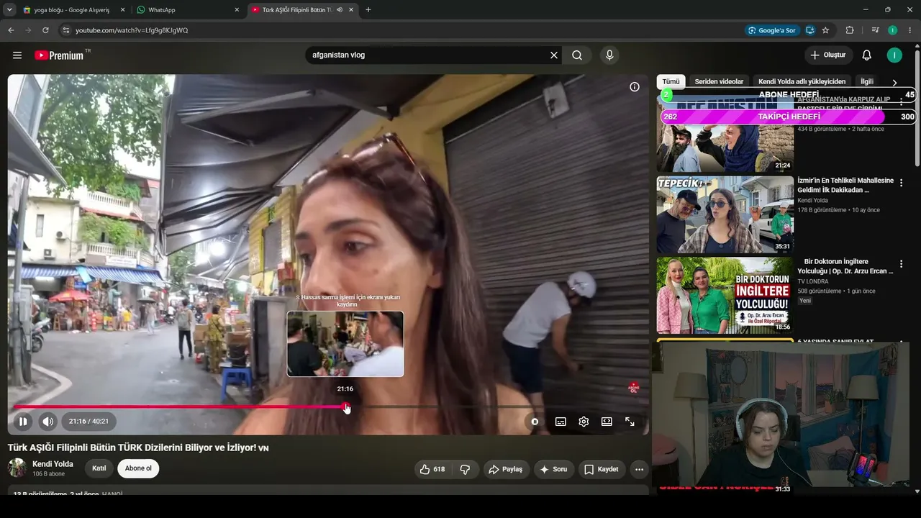
Task: Open the TV LONDRA channel link
Action: (813, 281)
